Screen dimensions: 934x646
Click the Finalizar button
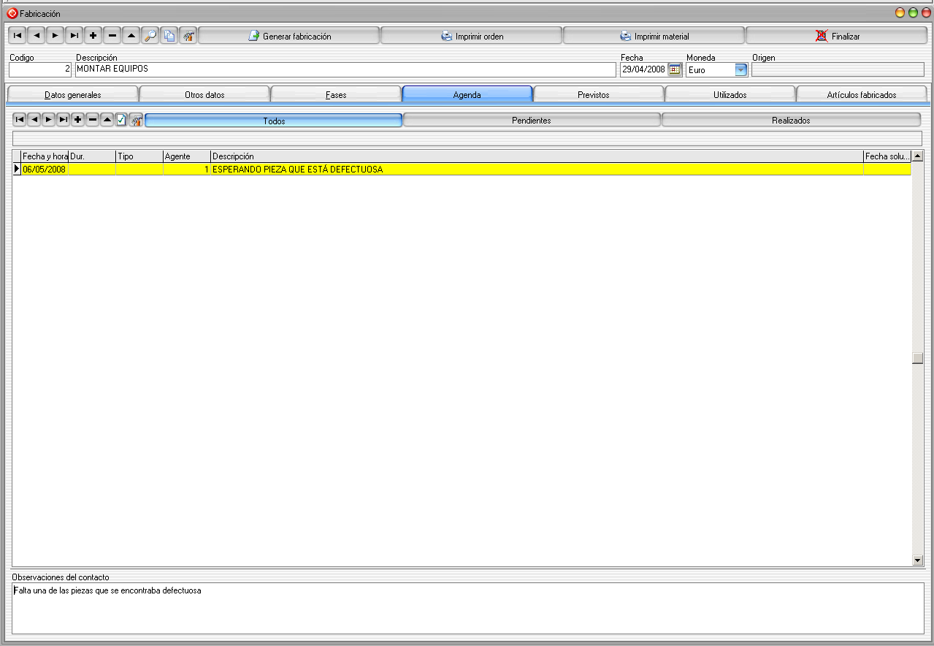837,37
